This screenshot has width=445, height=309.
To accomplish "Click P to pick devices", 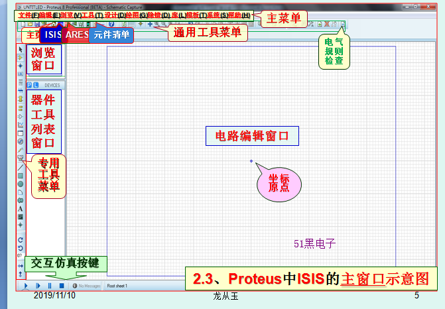I will click(x=29, y=85).
